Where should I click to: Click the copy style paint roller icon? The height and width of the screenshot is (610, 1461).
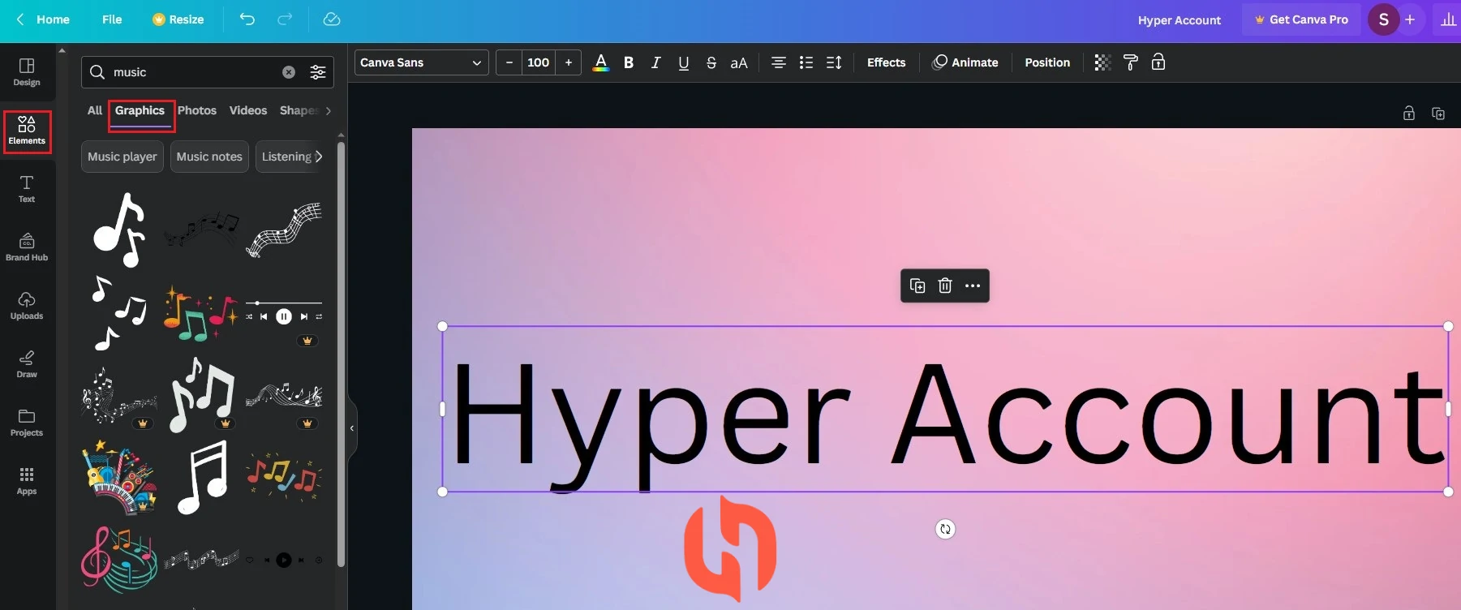pyautogui.click(x=1130, y=62)
